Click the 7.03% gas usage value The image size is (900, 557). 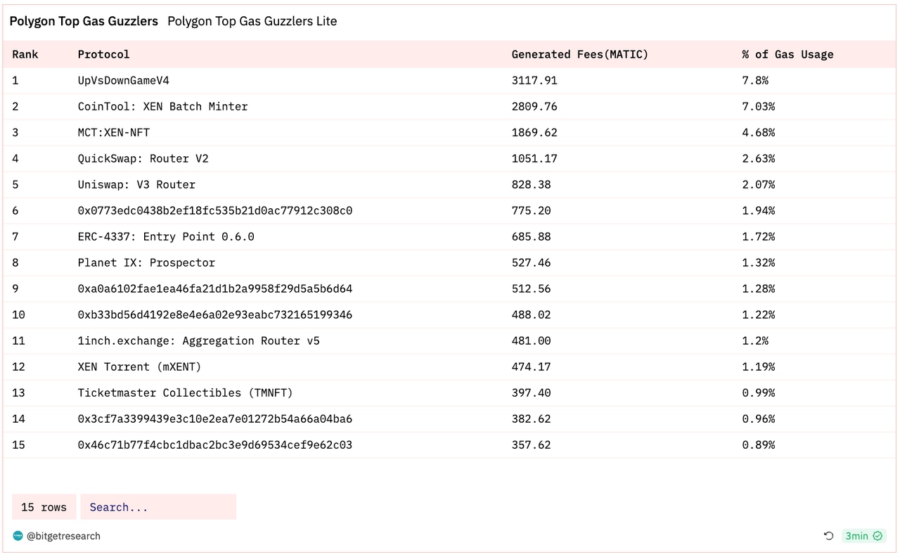pyautogui.click(x=759, y=106)
